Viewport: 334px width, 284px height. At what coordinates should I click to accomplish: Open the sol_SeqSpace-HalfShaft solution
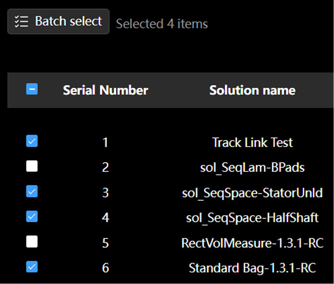(252, 218)
